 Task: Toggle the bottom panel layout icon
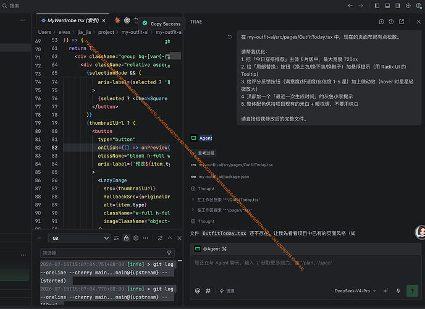tap(387, 6)
